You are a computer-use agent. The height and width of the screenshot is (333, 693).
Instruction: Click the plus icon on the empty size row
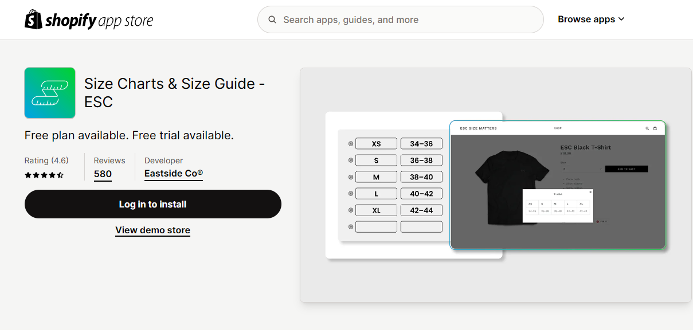click(x=350, y=226)
